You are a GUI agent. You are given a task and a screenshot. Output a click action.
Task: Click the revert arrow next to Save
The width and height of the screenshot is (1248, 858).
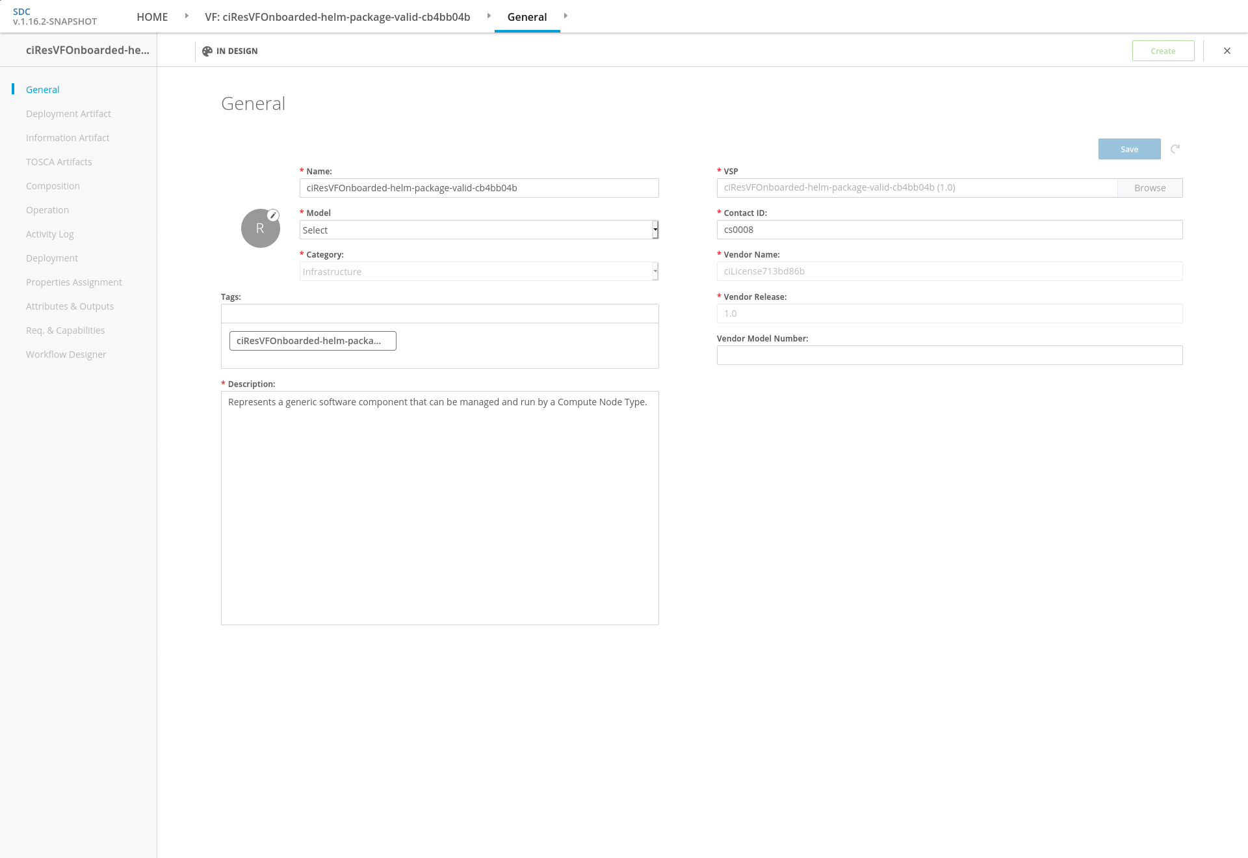(x=1175, y=149)
